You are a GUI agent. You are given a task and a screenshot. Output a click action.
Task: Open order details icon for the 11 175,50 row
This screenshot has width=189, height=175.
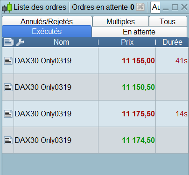point(8,114)
